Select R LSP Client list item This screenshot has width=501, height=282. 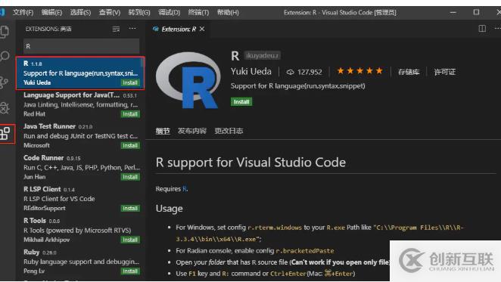point(80,199)
